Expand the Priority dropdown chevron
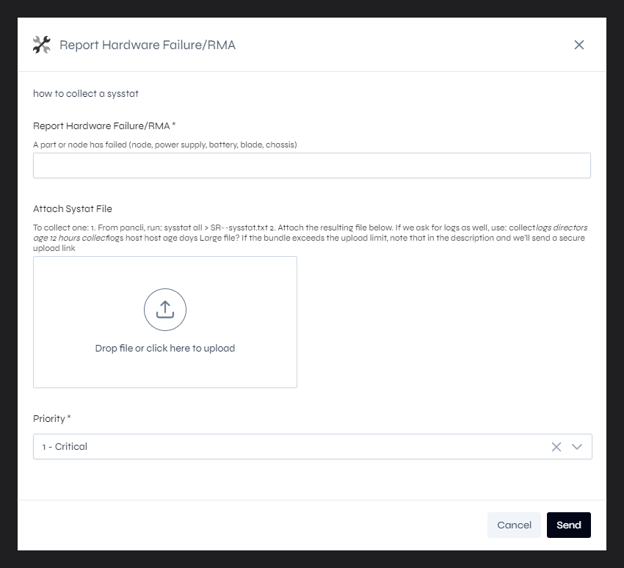The height and width of the screenshot is (568, 624). pyautogui.click(x=577, y=447)
